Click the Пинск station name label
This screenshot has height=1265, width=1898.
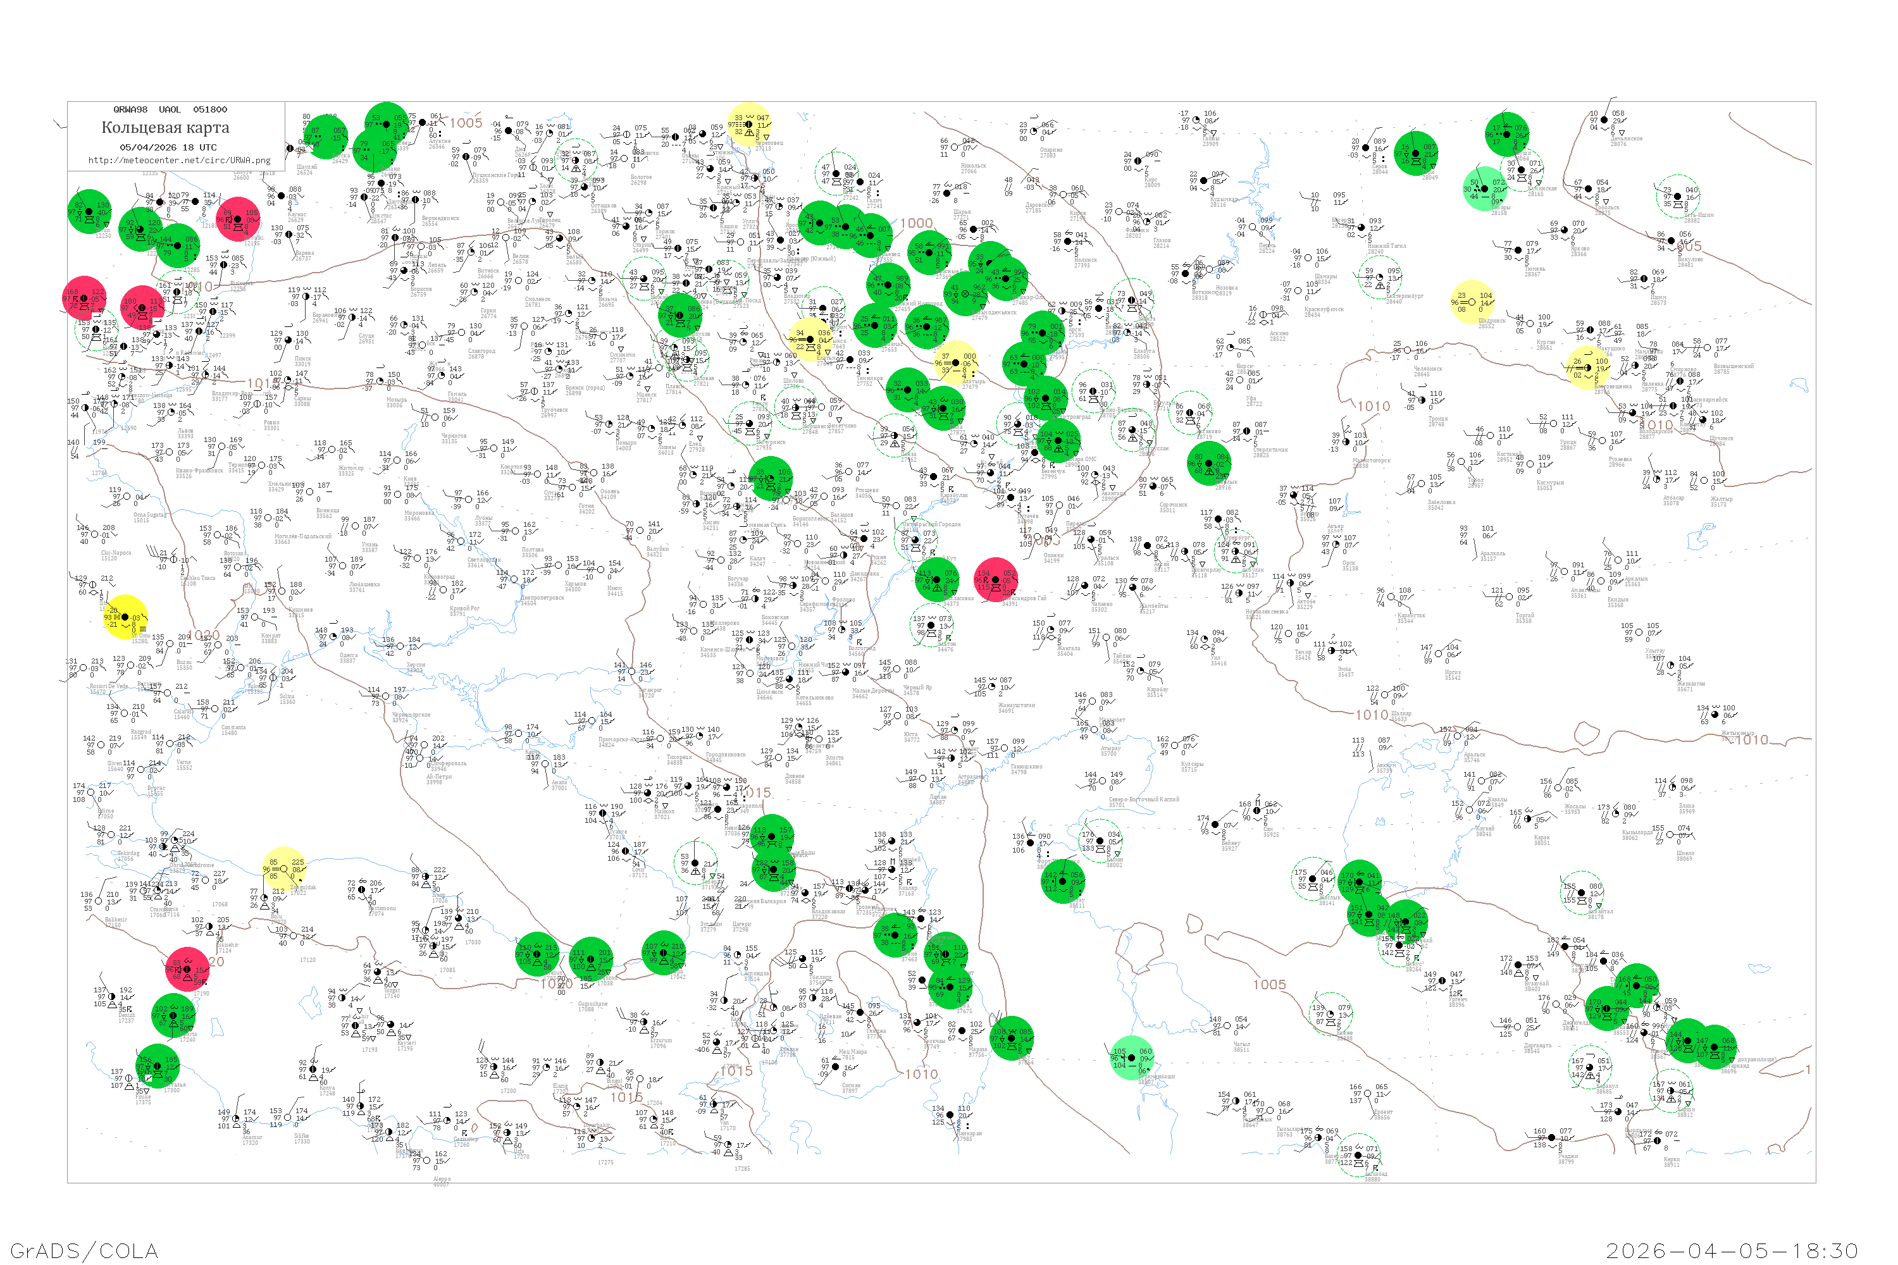pyautogui.click(x=302, y=358)
